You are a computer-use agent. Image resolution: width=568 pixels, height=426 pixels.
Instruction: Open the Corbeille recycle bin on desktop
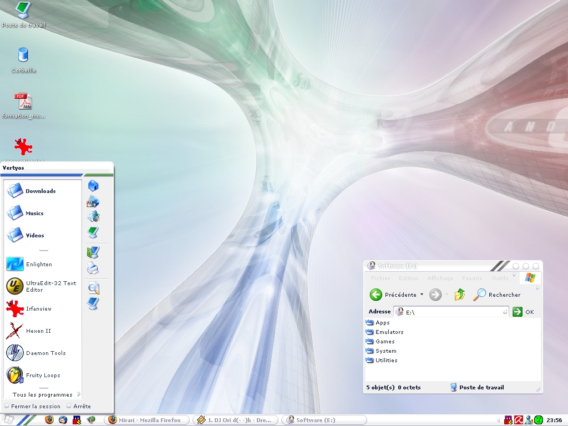click(x=23, y=59)
